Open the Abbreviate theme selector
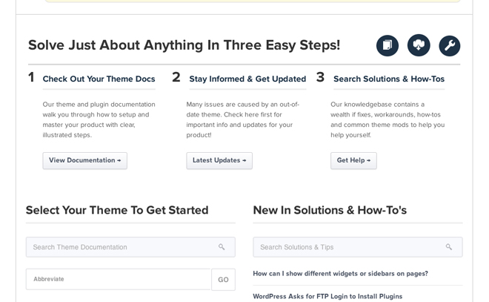This screenshot has height=302, width=489. coord(119,279)
